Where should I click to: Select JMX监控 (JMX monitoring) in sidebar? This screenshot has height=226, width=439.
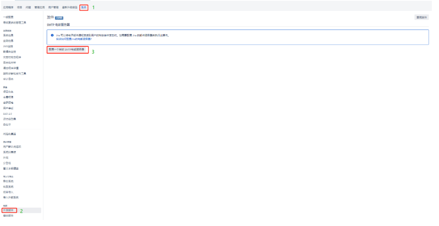(x=8, y=46)
